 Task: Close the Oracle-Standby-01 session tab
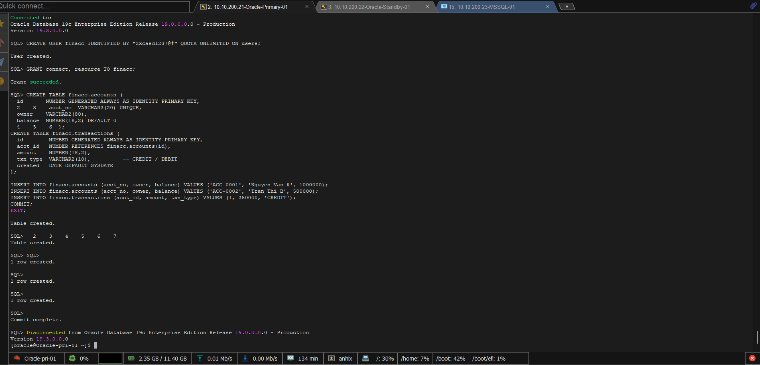427,7
